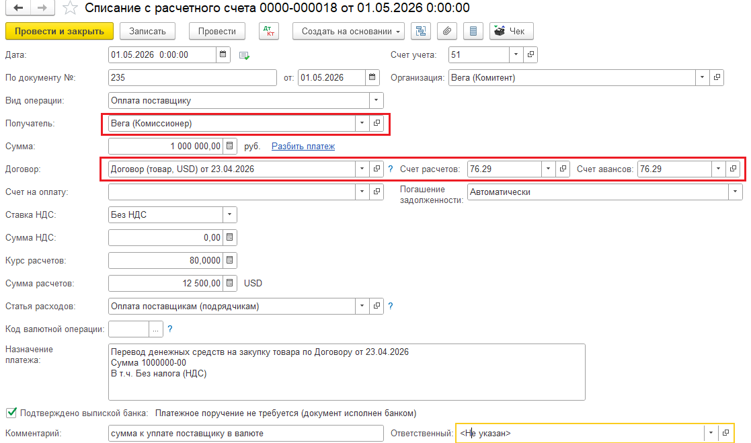The image size is (751, 443).
Task: Open the document report list icon
Action: pyautogui.click(x=473, y=31)
